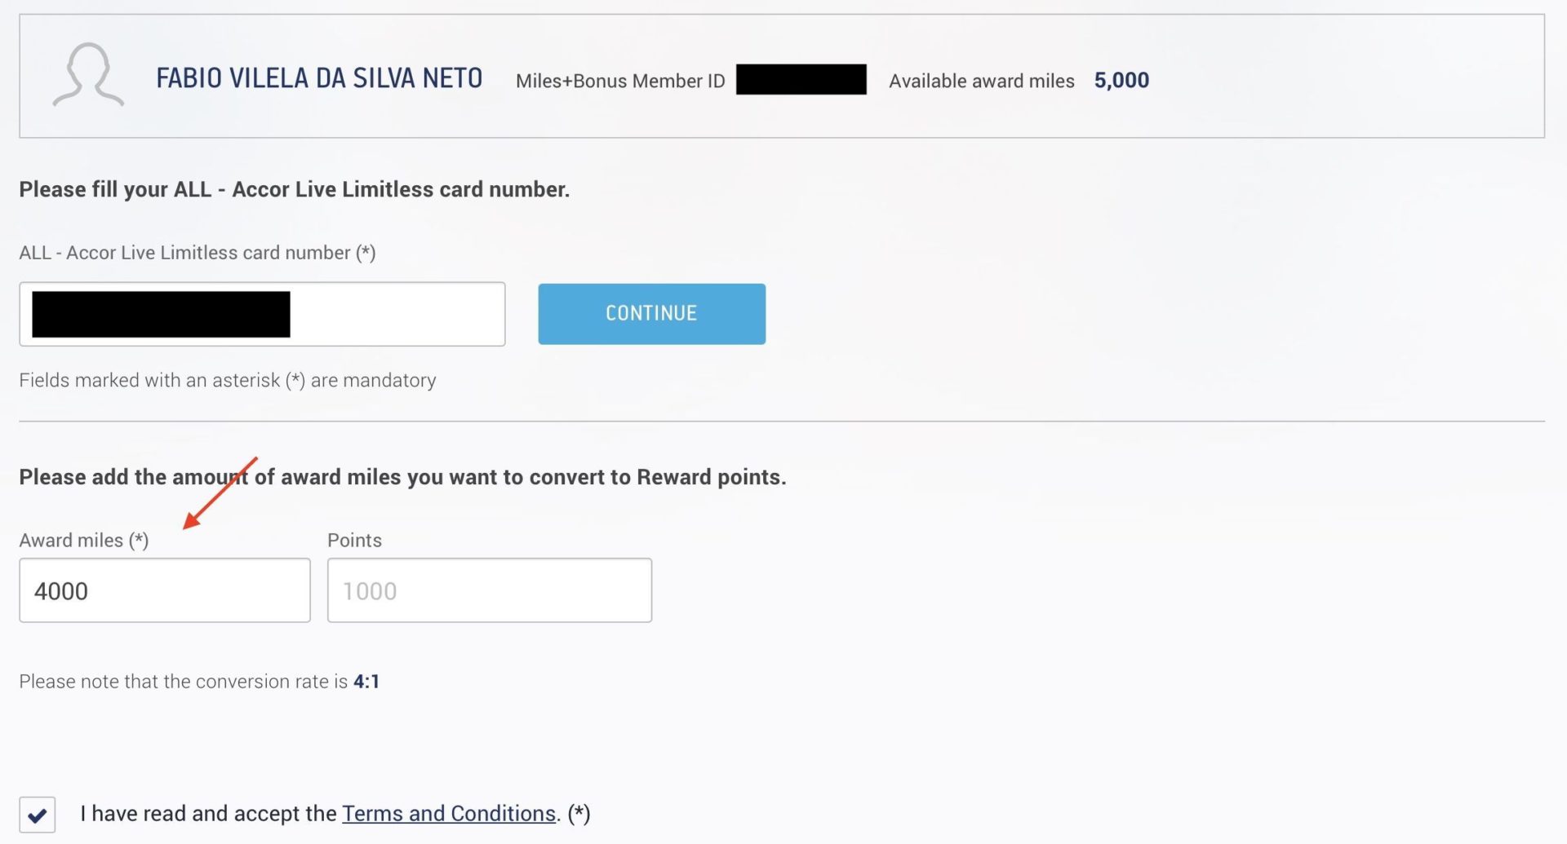This screenshot has width=1567, height=844.
Task: Click the heading about converting award miles
Action: pos(402,477)
